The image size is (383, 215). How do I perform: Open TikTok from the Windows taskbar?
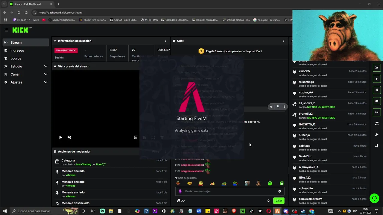coord(251,211)
